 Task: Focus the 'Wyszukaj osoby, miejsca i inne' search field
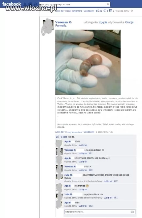click(73, 4)
